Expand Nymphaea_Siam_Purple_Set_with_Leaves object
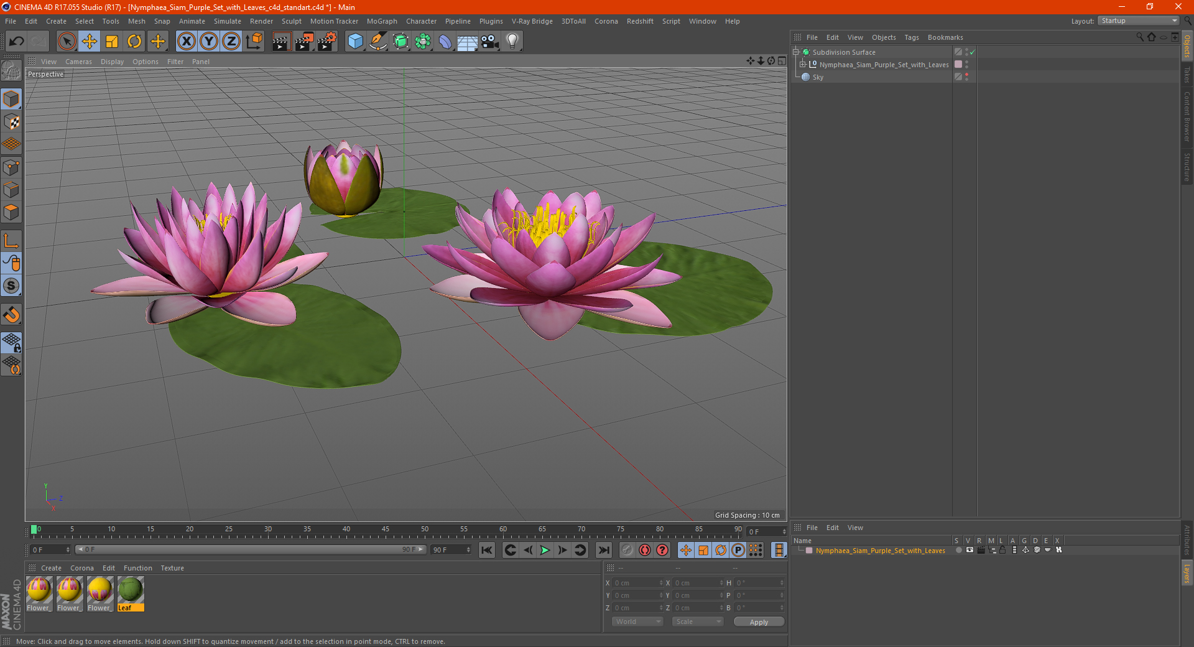This screenshot has height=647, width=1194. pos(803,65)
